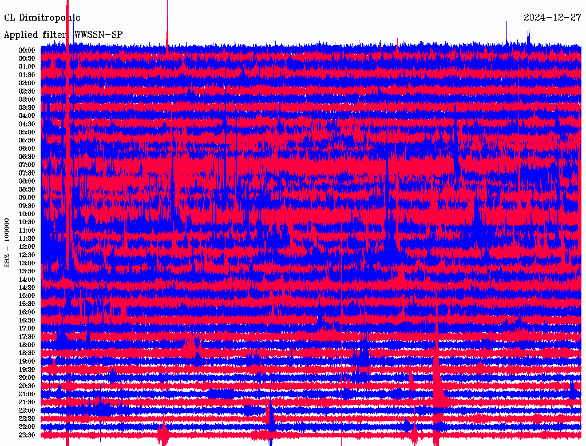
Task: Click the 21:00 time label
Action: tap(27, 394)
